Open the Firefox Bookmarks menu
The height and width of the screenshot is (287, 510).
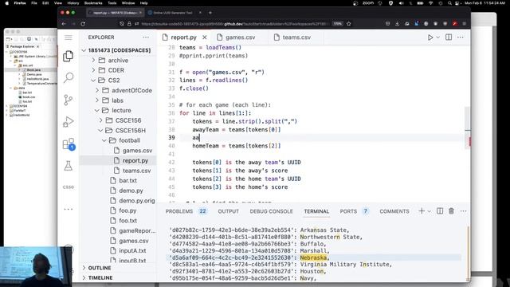pos(93,3)
